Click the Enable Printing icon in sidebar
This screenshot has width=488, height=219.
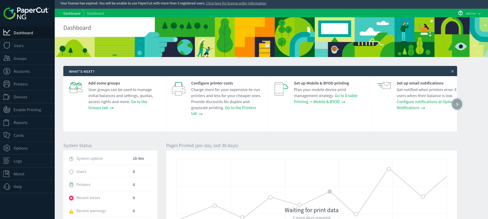(x=7, y=109)
